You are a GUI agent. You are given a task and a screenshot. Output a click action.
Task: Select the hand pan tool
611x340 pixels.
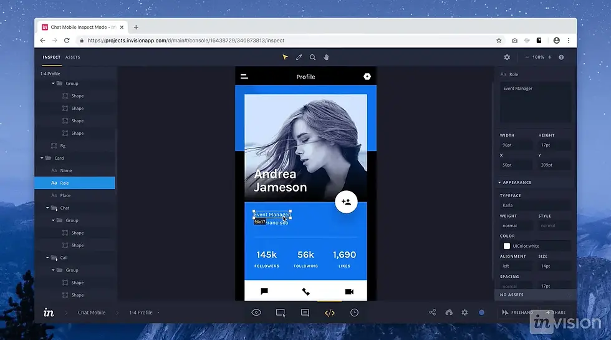[326, 57]
